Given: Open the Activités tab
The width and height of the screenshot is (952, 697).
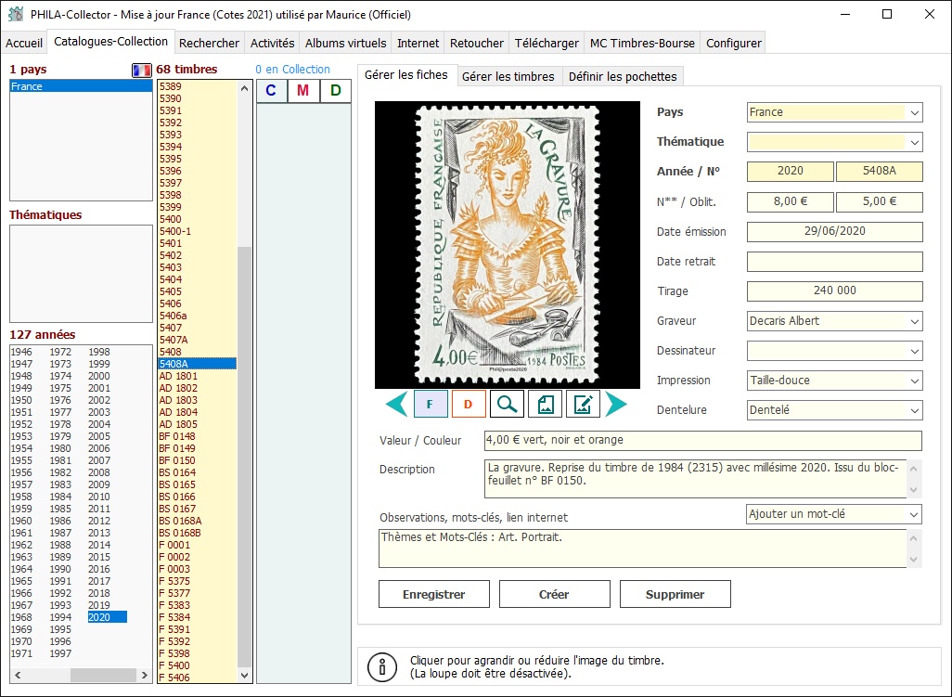Looking at the screenshot, I should [272, 43].
